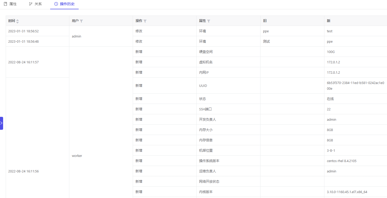Click the 时间 column header text
Image resolution: width=387 pixels, height=198 pixels.
11,21
